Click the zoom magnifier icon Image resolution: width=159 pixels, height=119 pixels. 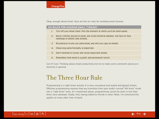point(43,114)
